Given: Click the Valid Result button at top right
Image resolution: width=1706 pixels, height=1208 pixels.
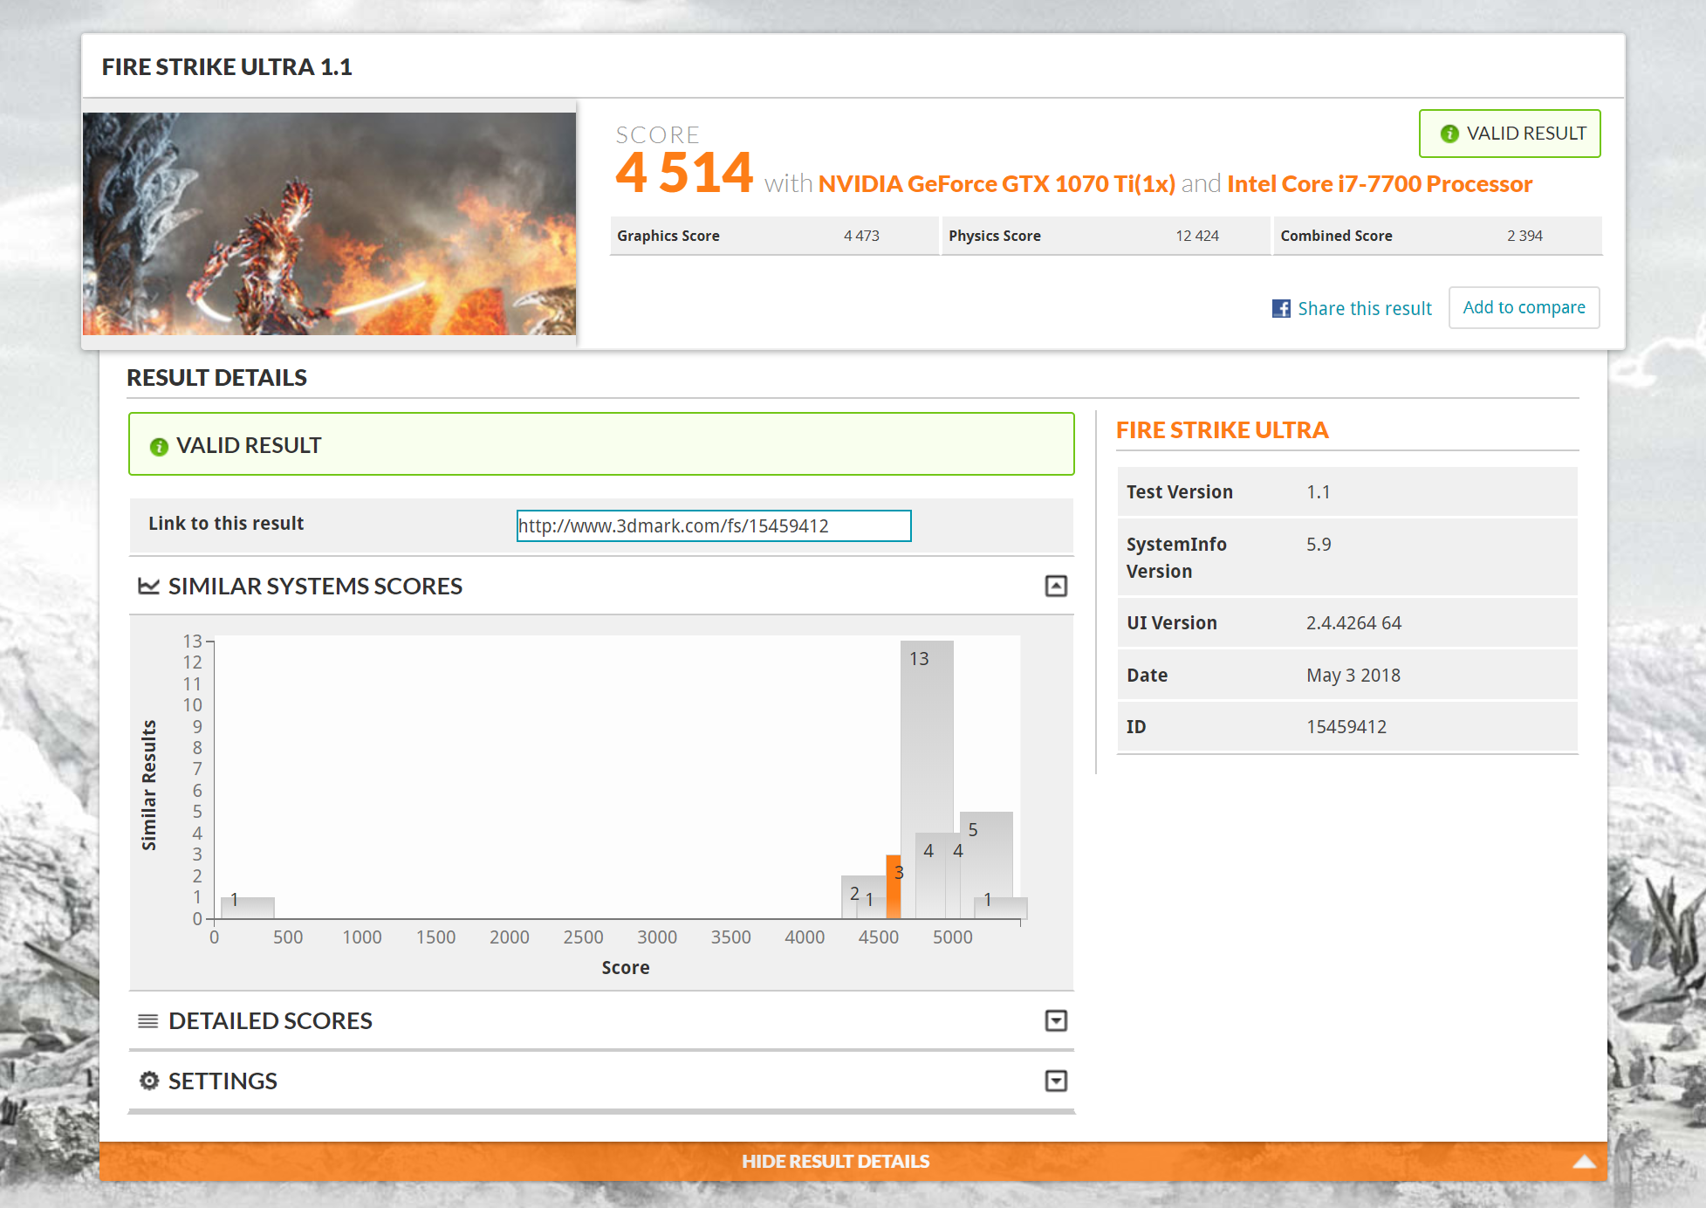Looking at the screenshot, I should pos(1510,134).
